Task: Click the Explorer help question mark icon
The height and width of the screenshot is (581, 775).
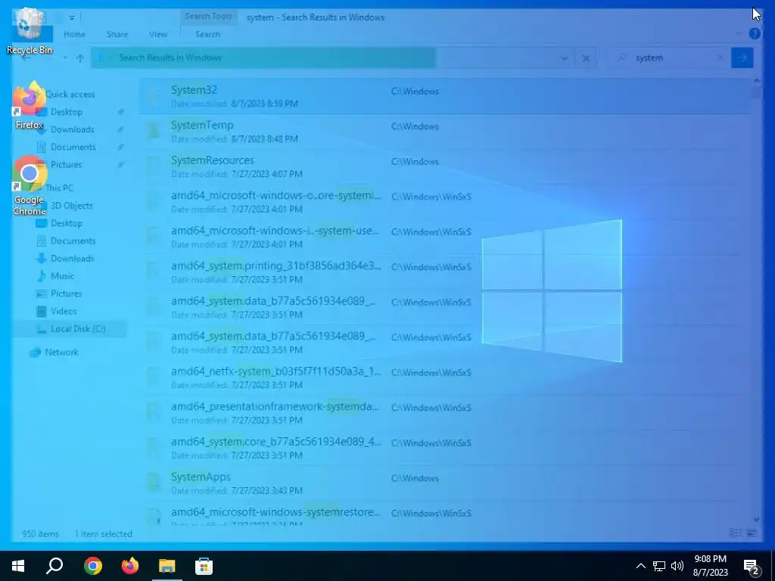Action: (755, 33)
